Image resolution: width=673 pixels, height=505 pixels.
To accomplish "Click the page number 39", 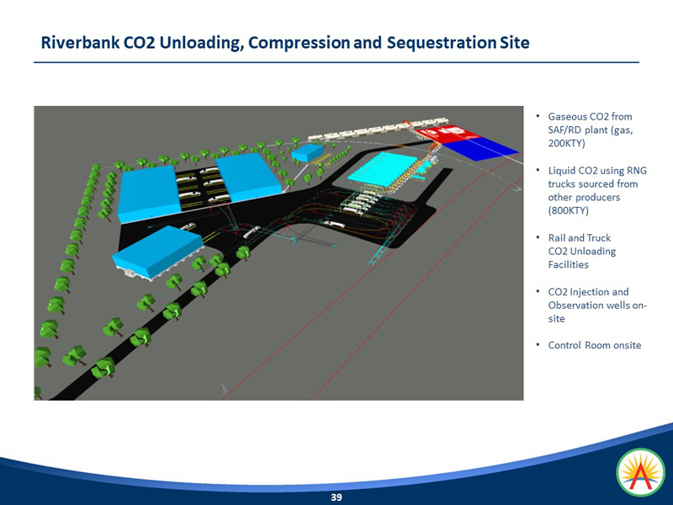I will click(336, 497).
